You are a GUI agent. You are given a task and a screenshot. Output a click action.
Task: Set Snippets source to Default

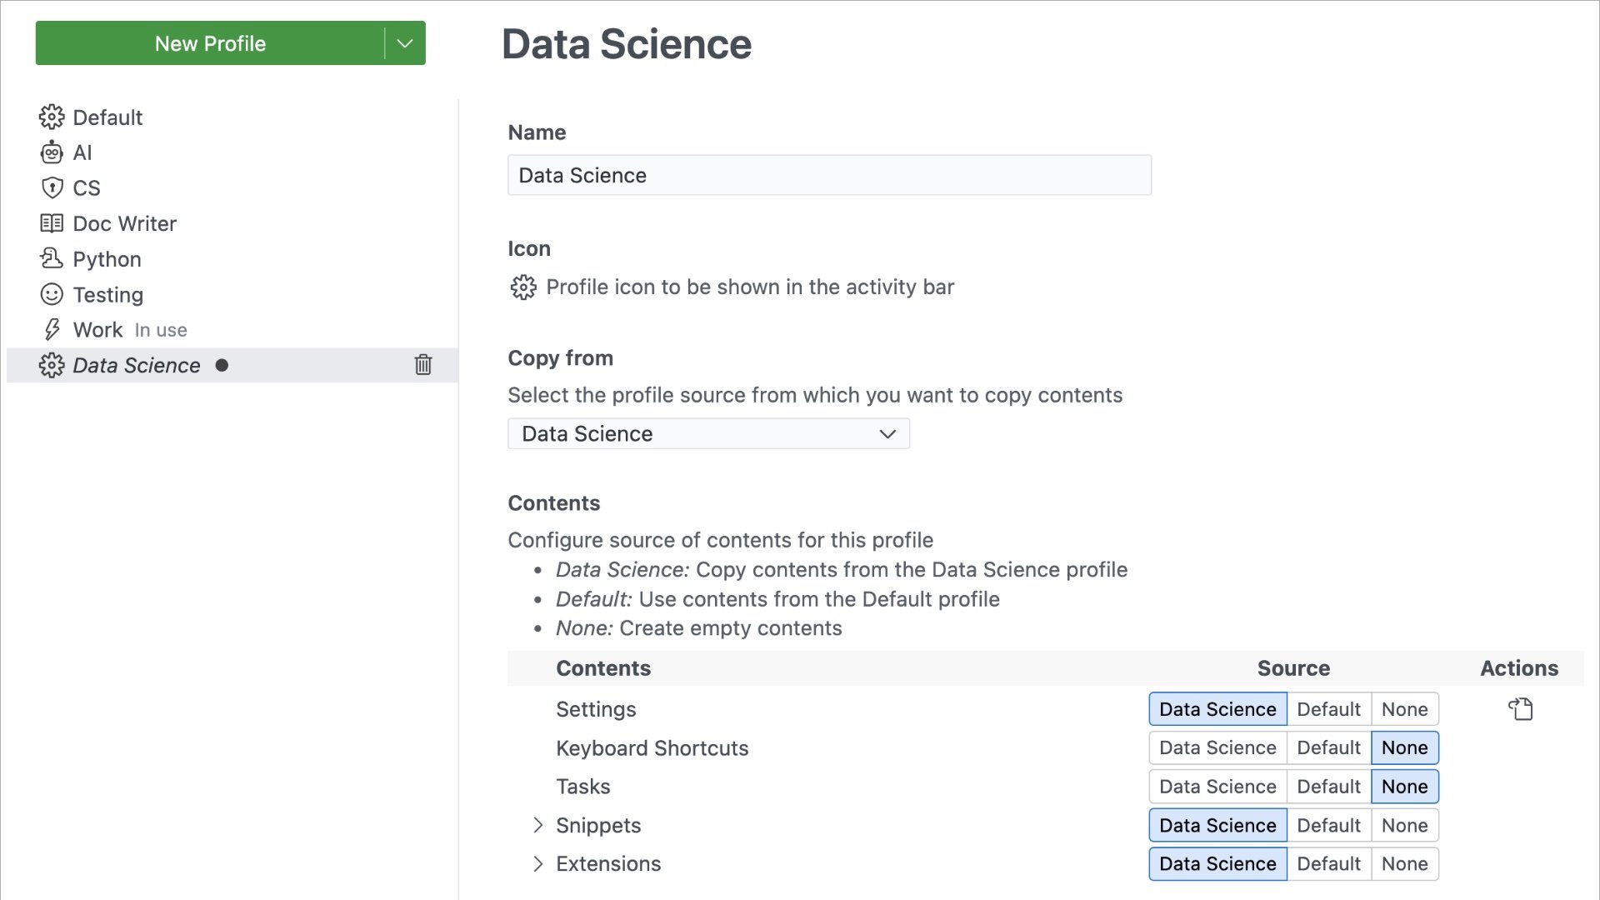coord(1328,825)
